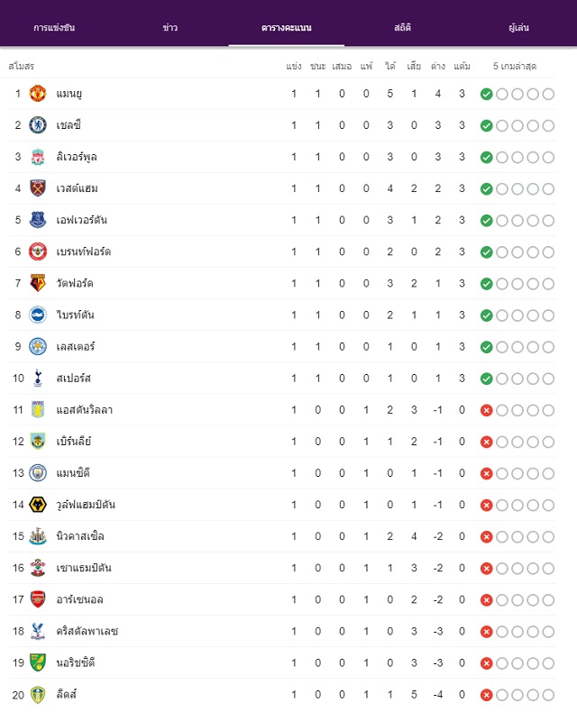Click the West Ham club crest
The width and height of the screenshot is (577, 712).
click(38, 188)
